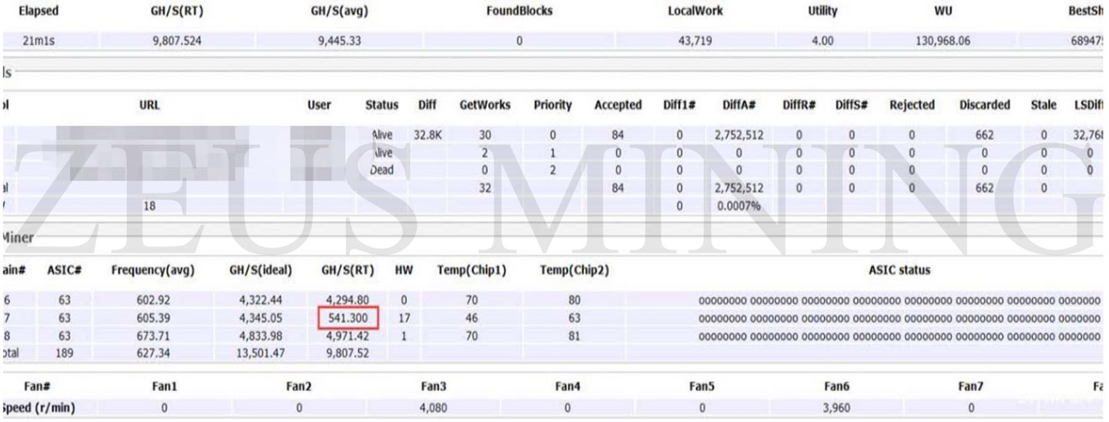The height and width of the screenshot is (422, 1109).
Task: Select the Dead pool status cell
Action: 381,170
